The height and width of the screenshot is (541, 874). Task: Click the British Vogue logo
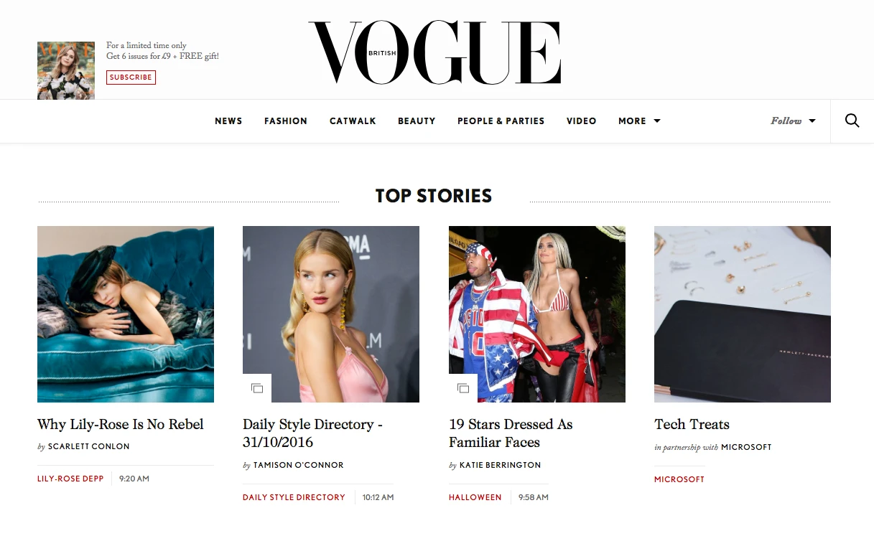pos(434,52)
